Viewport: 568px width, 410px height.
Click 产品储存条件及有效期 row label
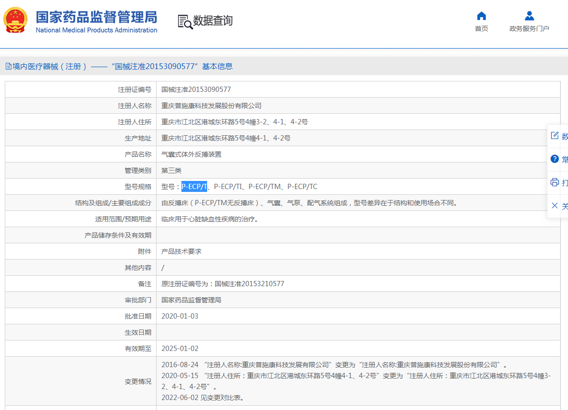click(x=118, y=235)
